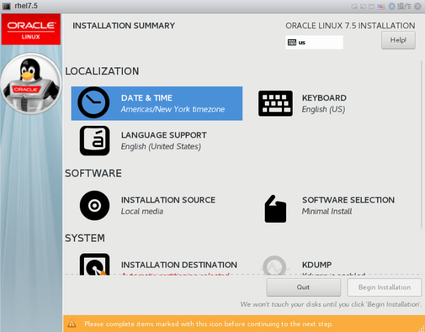The height and width of the screenshot is (332, 425).
Task: Click 'ORACLE LINUX 7.5 INSTALLATION' text
Action: point(350,26)
